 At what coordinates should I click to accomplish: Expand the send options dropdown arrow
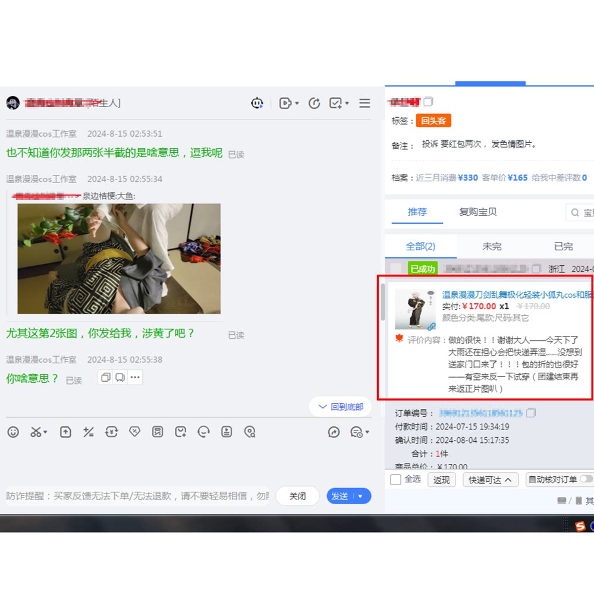click(360, 496)
